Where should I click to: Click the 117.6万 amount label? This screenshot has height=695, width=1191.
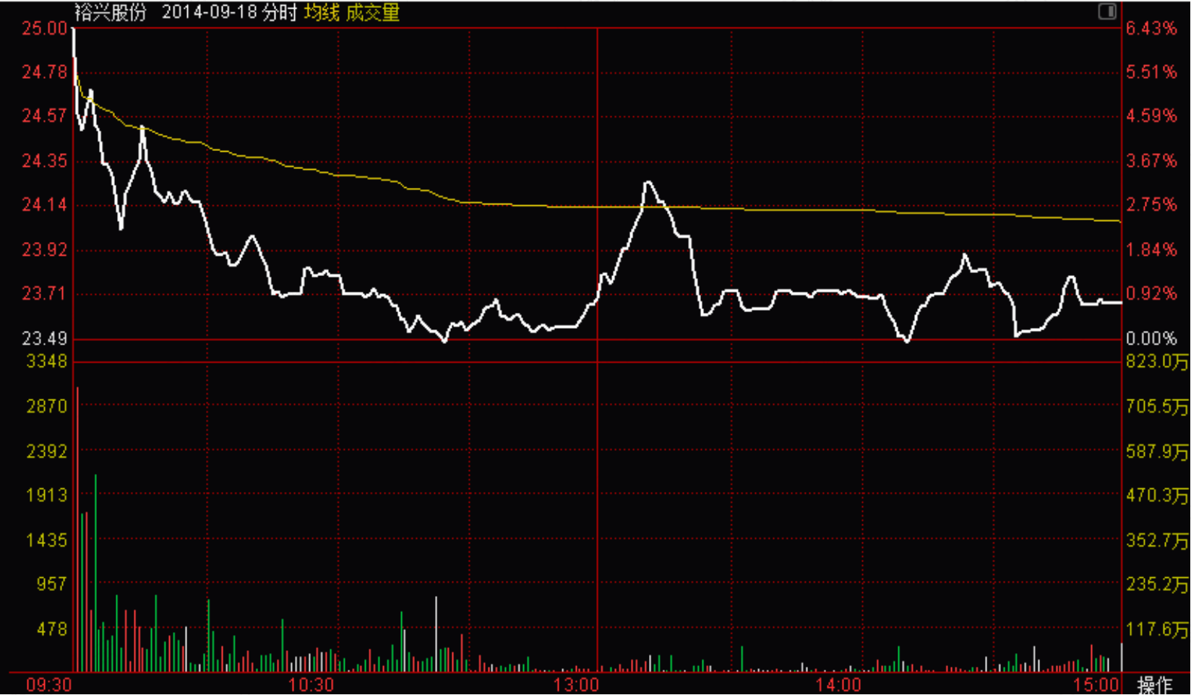(1158, 629)
